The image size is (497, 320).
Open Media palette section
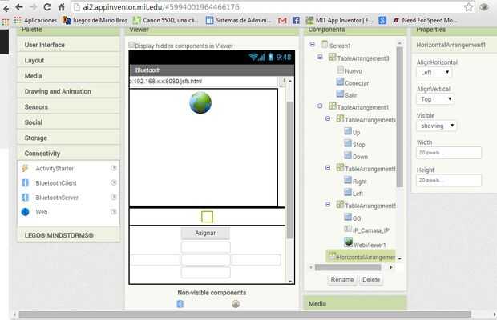(x=69, y=76)
